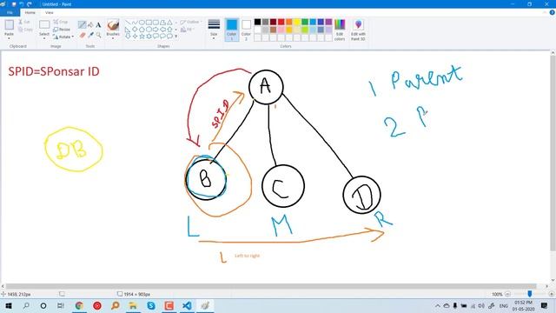Click the Crop button
Image resolution: width=556 pixels, height=313 pixels.
click(60, 22)
